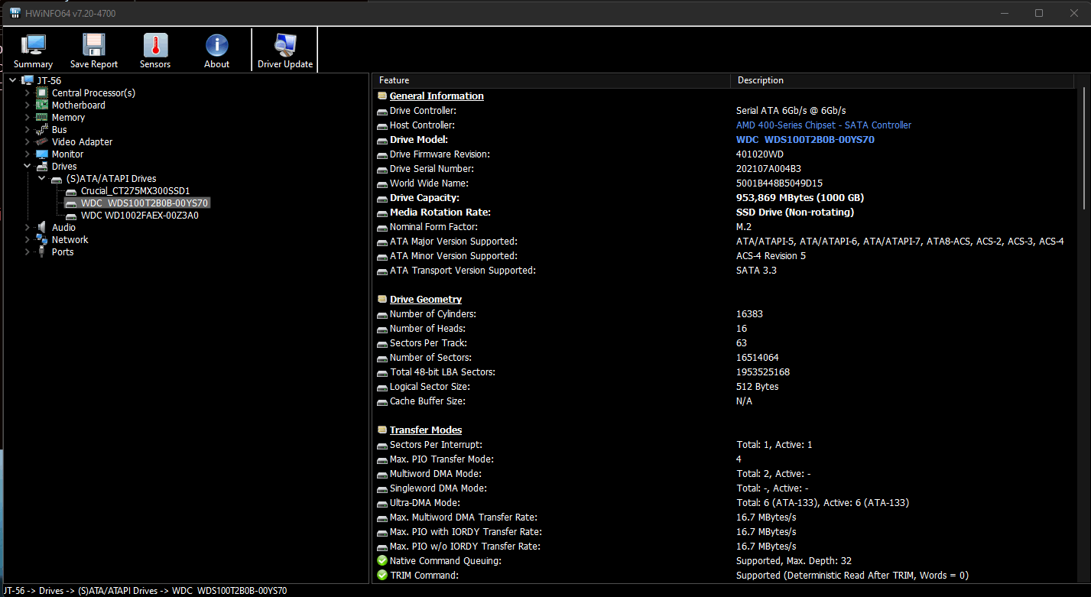Collapse the Drives tree node

[28, 166]
